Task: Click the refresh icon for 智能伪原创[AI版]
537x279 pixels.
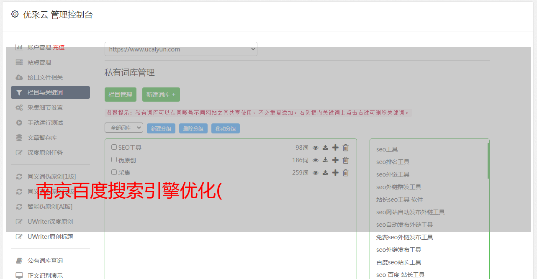Action: (19, 207)
